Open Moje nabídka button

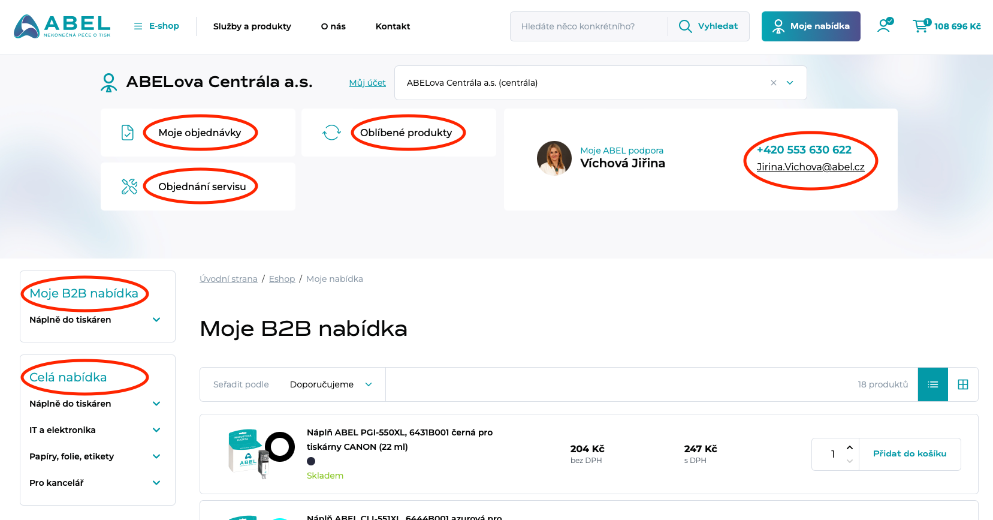pyautogui.click(x=811, y=26)
